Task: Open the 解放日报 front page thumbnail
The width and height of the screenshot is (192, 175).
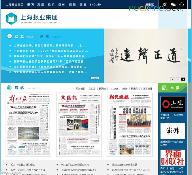Action: pos(29,124)
